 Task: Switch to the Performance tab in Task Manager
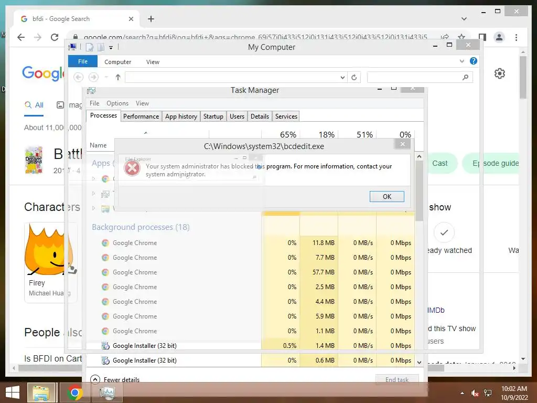pos(141,116)
